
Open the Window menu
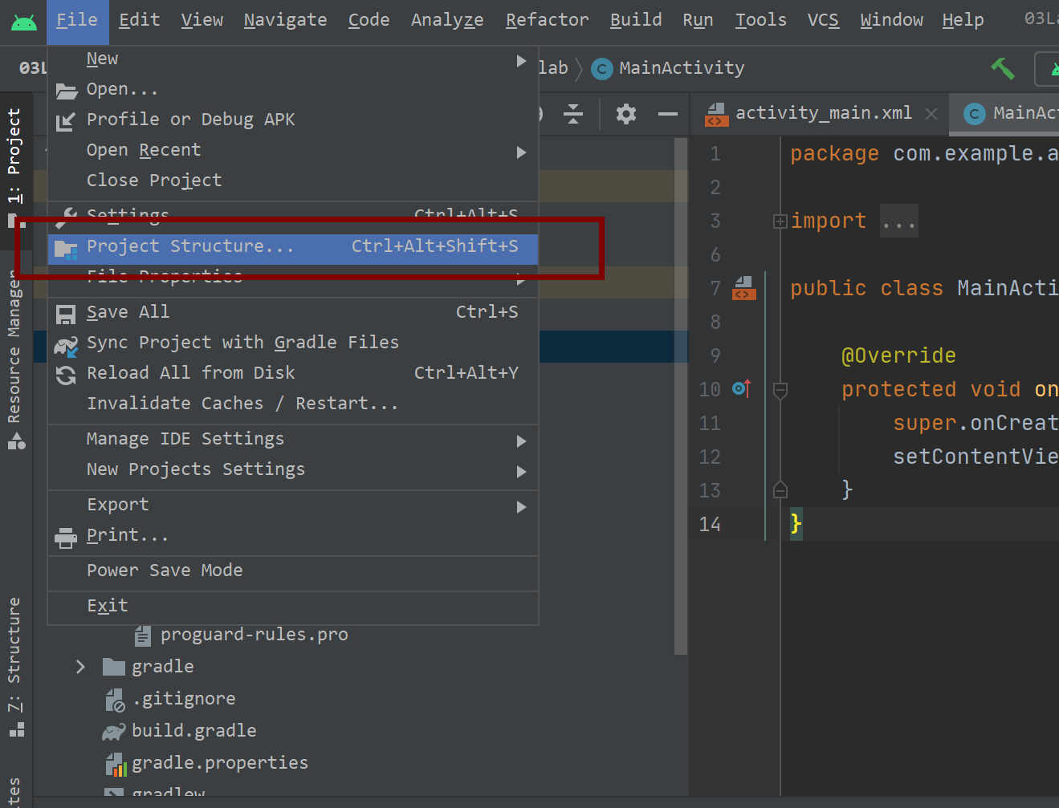click(891, 20)
